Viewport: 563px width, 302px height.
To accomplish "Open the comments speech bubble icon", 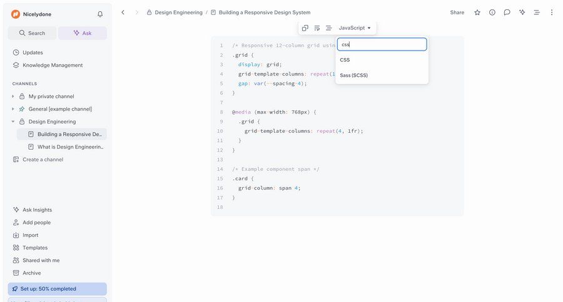I will point(507,12).
